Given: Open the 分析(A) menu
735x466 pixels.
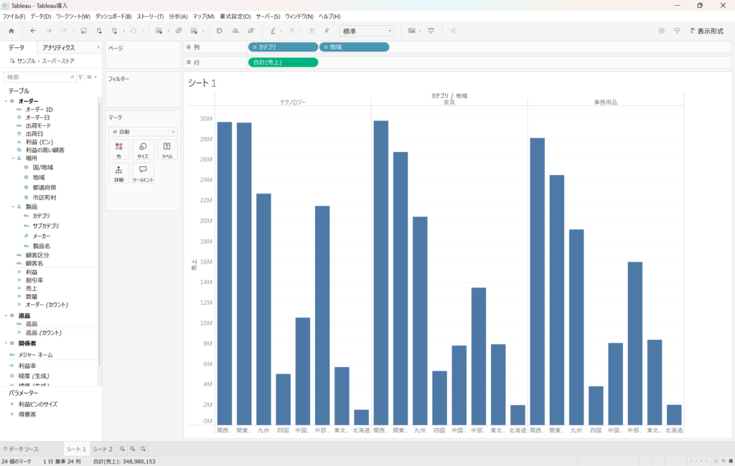Looking at the screenshot, I should click(x=178, y=16).
